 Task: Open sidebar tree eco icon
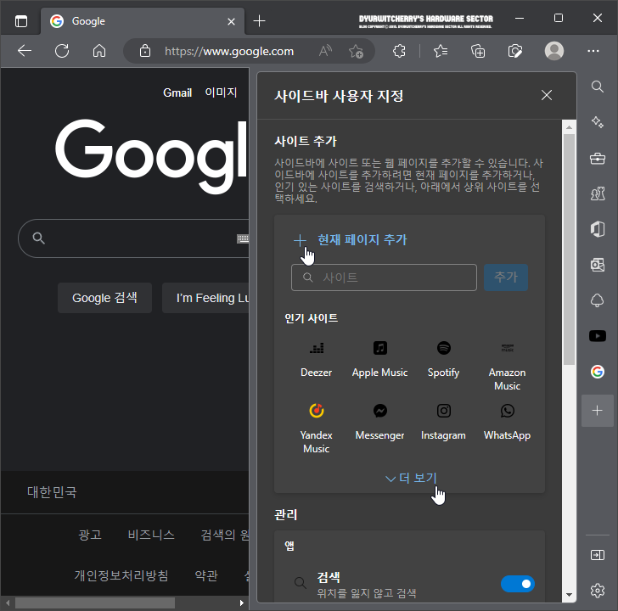[598, 300]
